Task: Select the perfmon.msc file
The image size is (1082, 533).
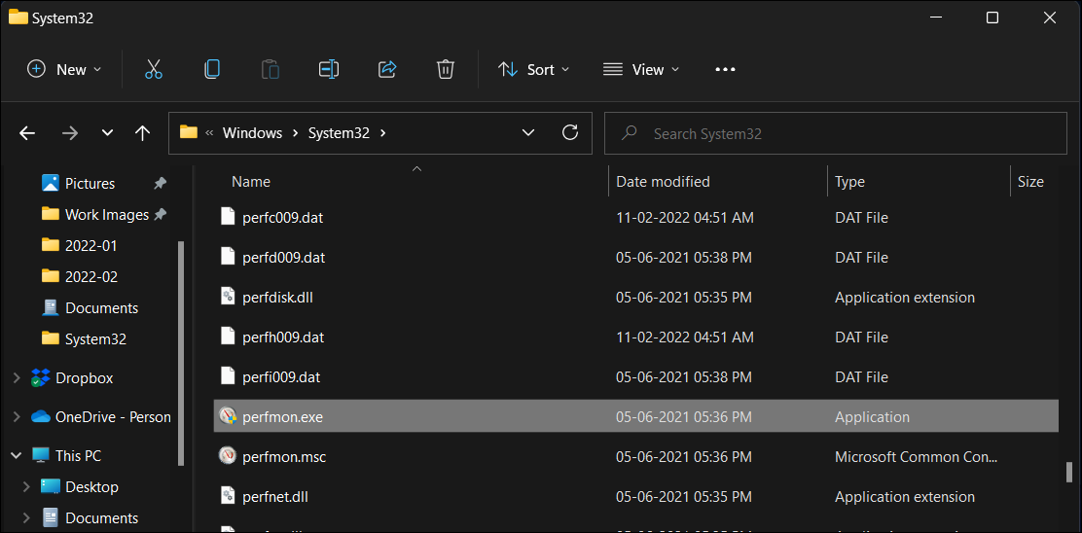Action: pyautogui.click(x=284, y=457)
